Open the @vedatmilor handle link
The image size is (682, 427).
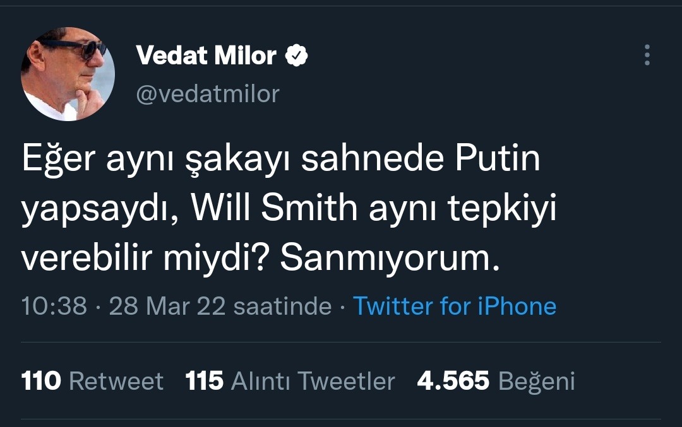208,94
